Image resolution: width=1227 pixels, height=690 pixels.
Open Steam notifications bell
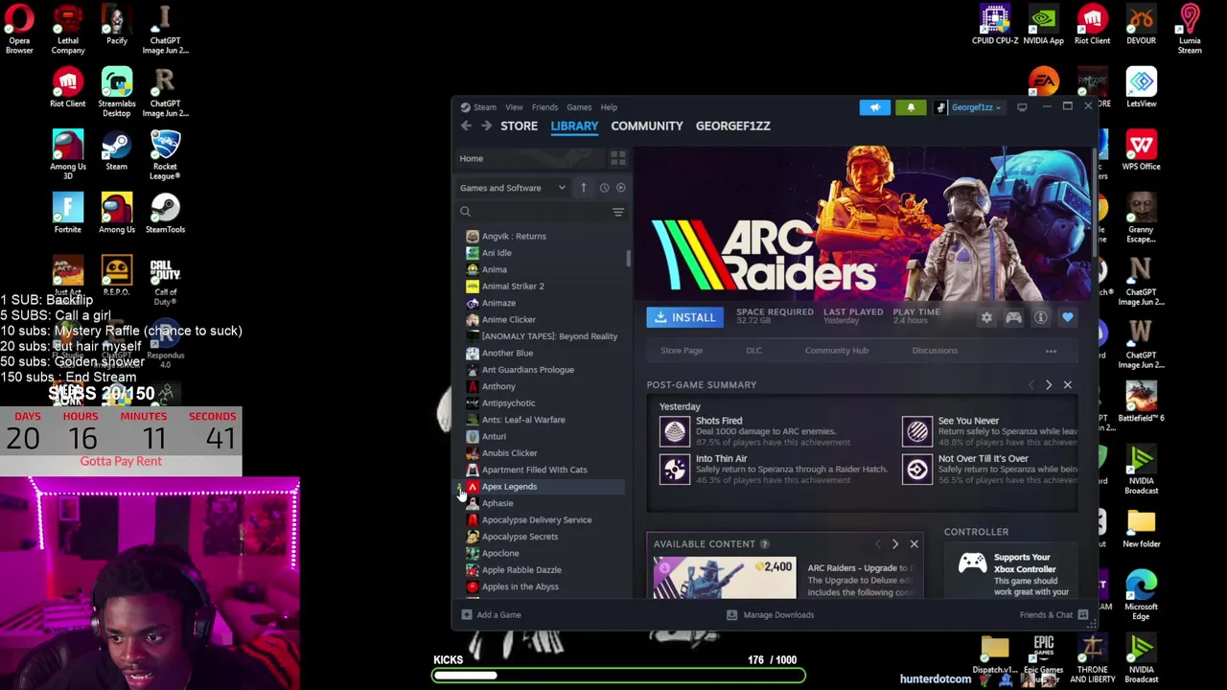tap(911, 107)
